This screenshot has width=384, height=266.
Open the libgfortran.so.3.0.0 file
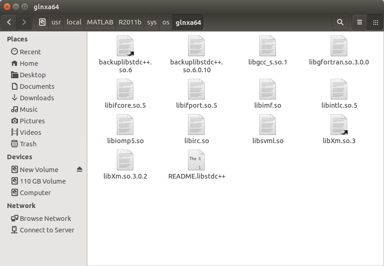point(339,46)
